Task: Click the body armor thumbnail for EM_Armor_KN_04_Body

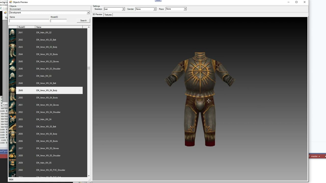Action: click(x=12, y=90)
